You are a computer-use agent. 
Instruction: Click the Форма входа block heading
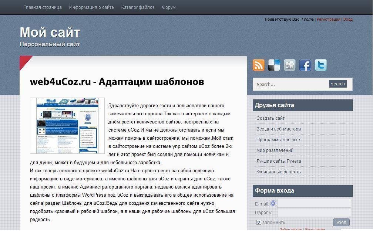[x=303, y=191]
